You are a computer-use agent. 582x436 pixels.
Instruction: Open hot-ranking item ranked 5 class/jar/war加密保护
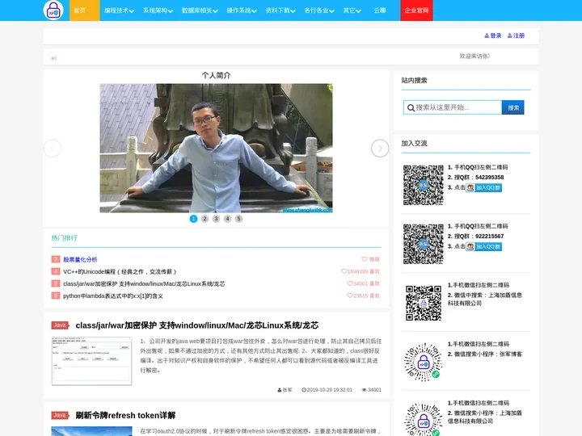[x=144, y=284]
